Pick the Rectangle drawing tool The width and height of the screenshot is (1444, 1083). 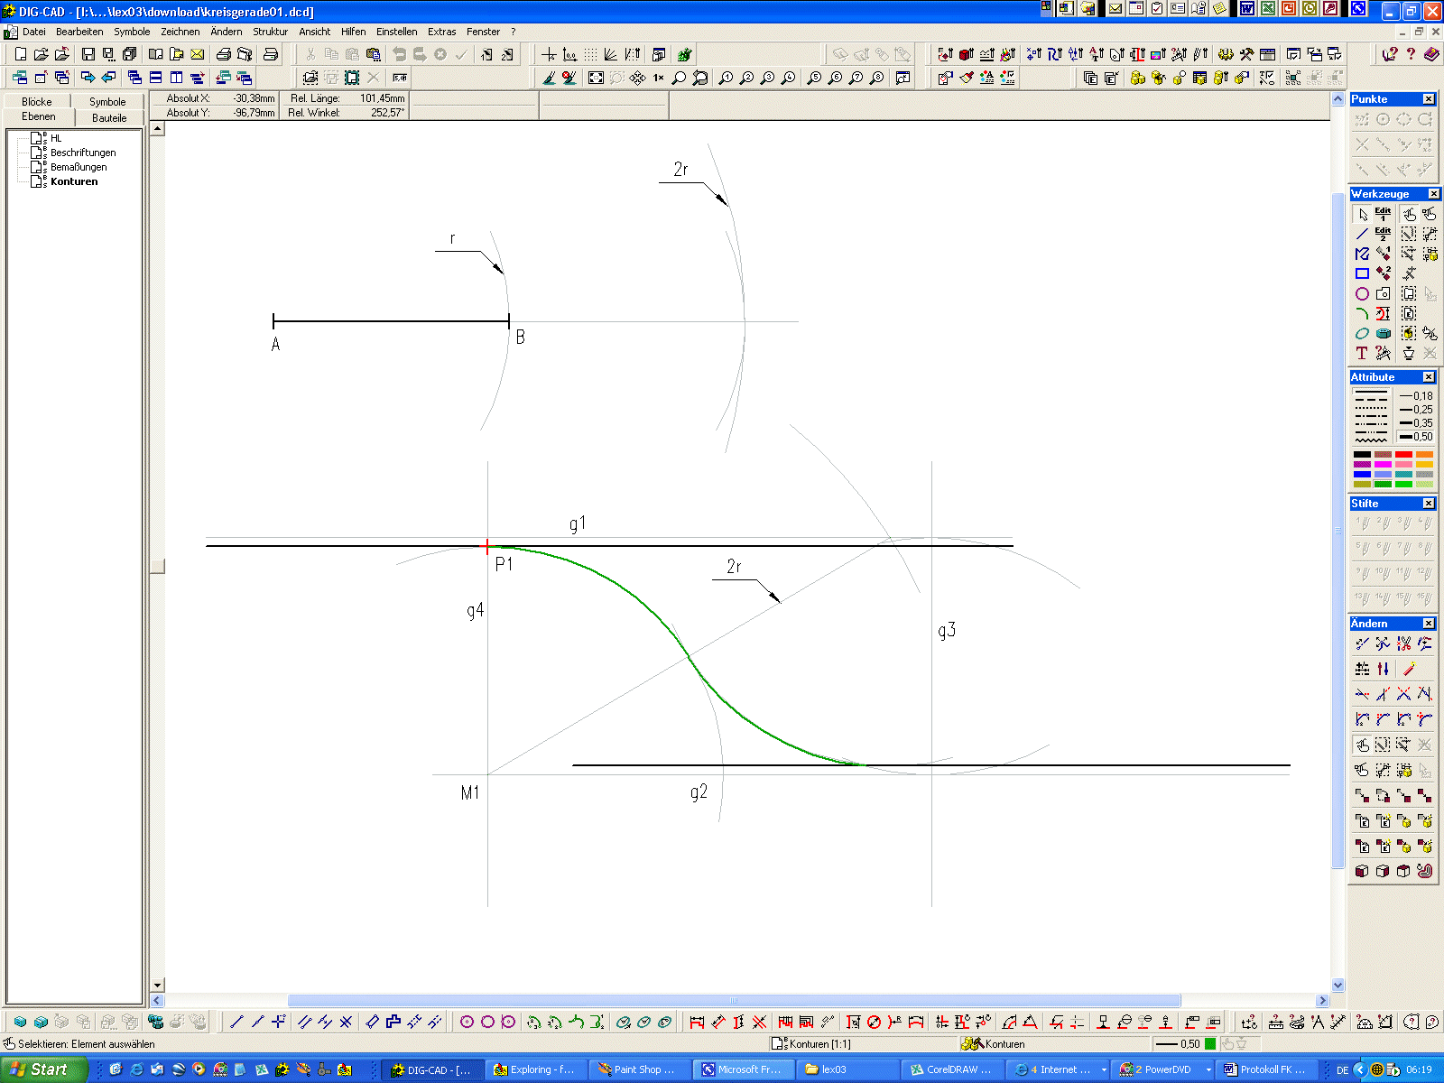pos(1362,273)
